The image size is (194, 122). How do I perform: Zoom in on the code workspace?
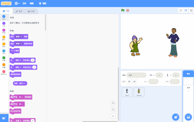click(113, 103)
